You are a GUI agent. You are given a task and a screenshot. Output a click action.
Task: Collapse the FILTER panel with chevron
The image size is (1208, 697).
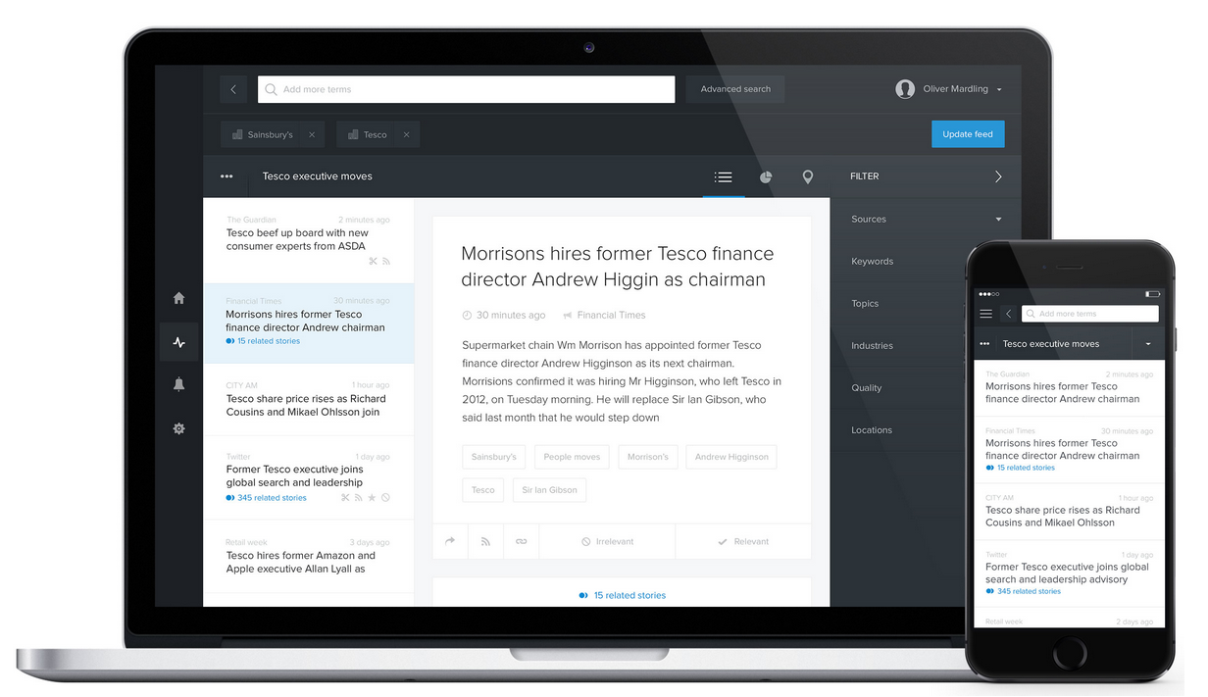(x=998, y=176)
